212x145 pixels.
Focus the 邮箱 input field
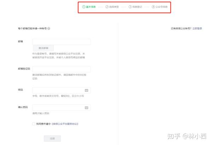(x=61, y=42)
